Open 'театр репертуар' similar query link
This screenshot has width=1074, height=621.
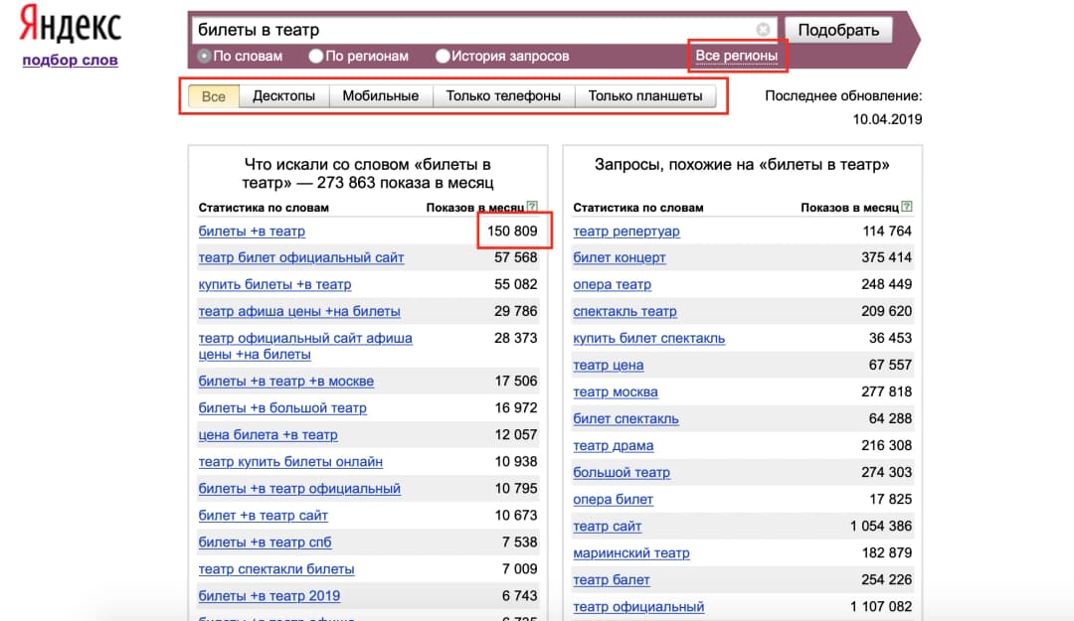(626, 232)
